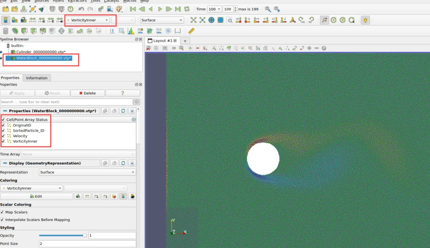Click the Edit color map button
This screenshot has height=248, width=430.
click(x=36, y=196)
